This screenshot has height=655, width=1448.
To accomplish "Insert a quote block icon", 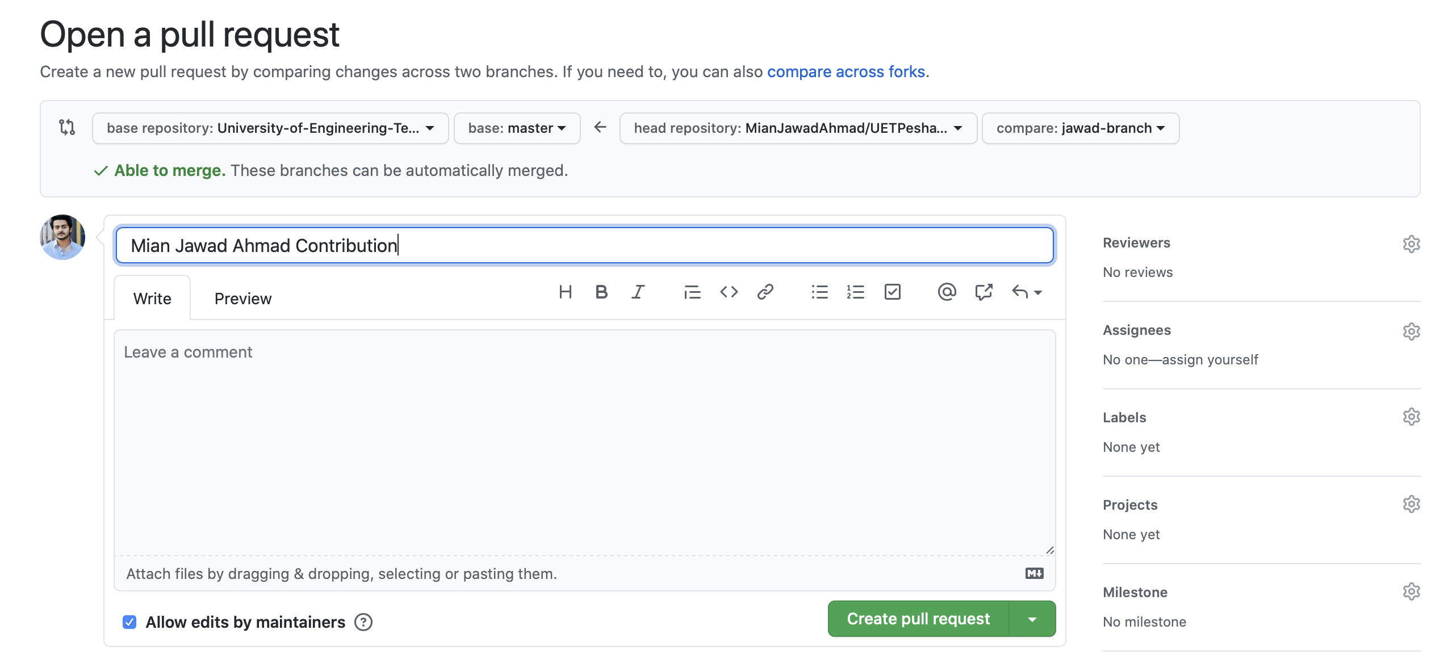I will pos(692,292).
